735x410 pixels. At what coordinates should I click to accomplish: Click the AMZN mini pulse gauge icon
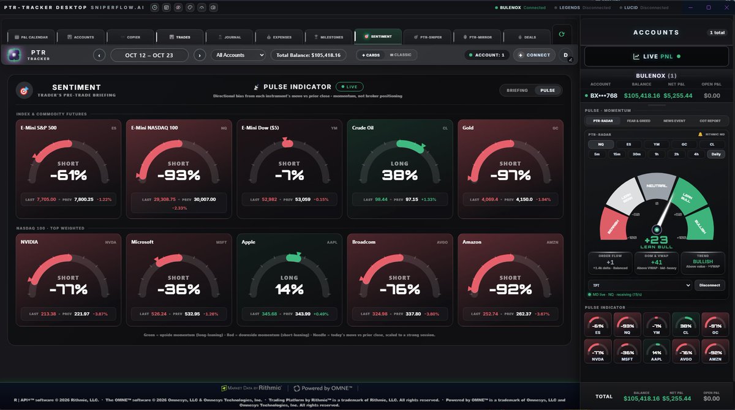click(x=715, y=352)
